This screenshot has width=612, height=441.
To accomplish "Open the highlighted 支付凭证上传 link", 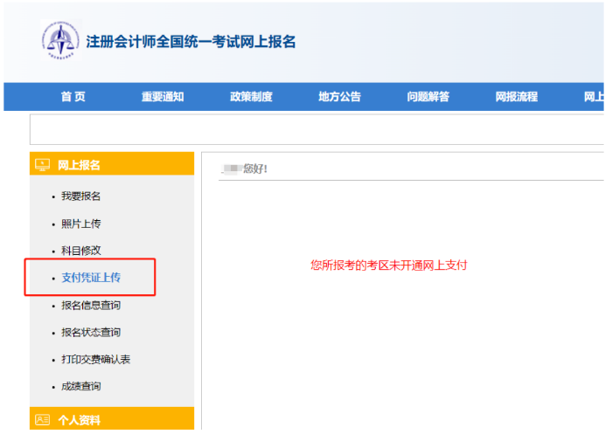I will pos(91,278).
